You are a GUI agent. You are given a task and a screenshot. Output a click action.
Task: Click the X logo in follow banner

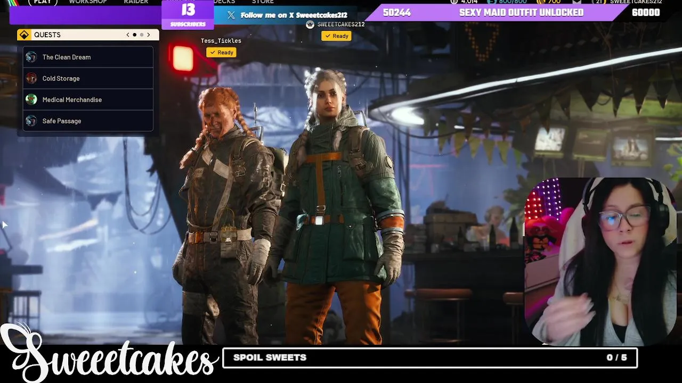231,15
